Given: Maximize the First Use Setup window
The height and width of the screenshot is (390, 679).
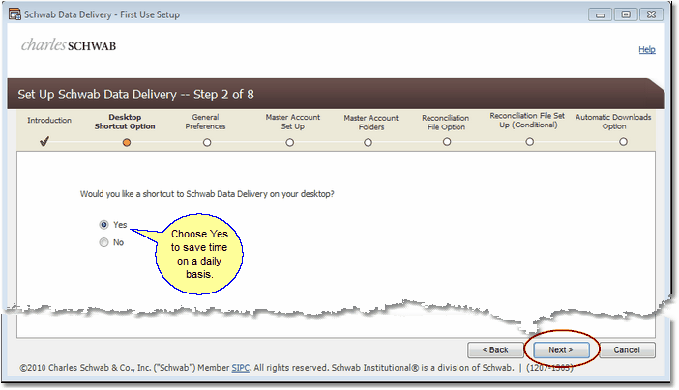Looking at the screenshot, I should [x=626, y=14].
